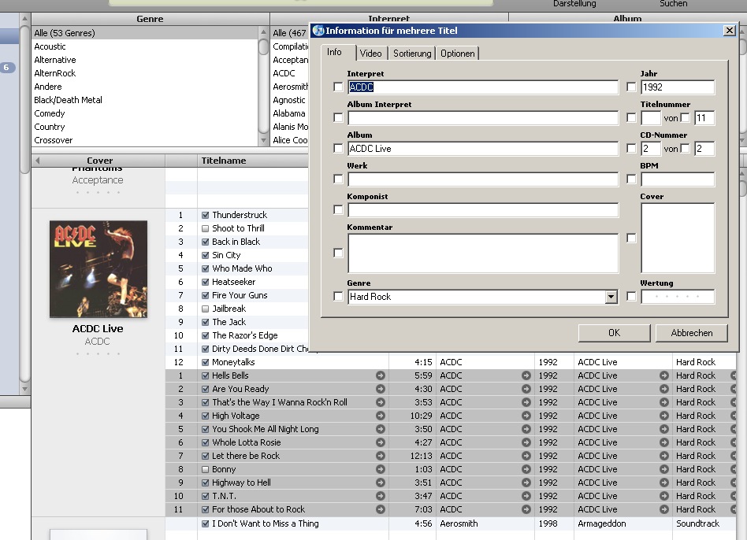Select the Moneytalks track row
The image size is (747, 540).
pyautogui.click(x=450, y=362)
